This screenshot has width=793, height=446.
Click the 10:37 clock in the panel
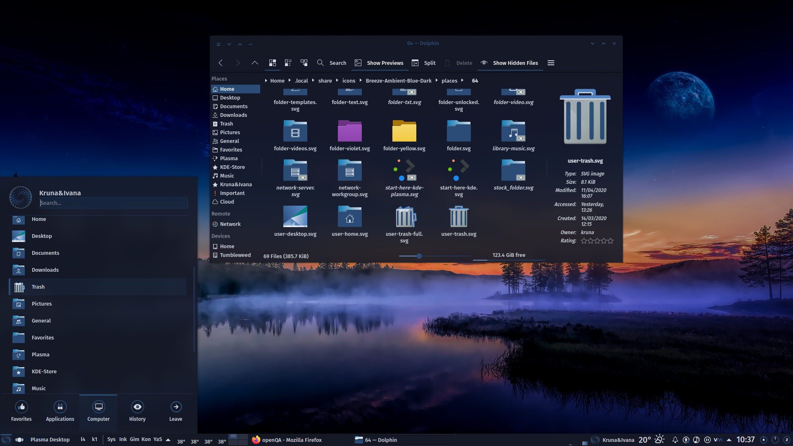(745, 439)
